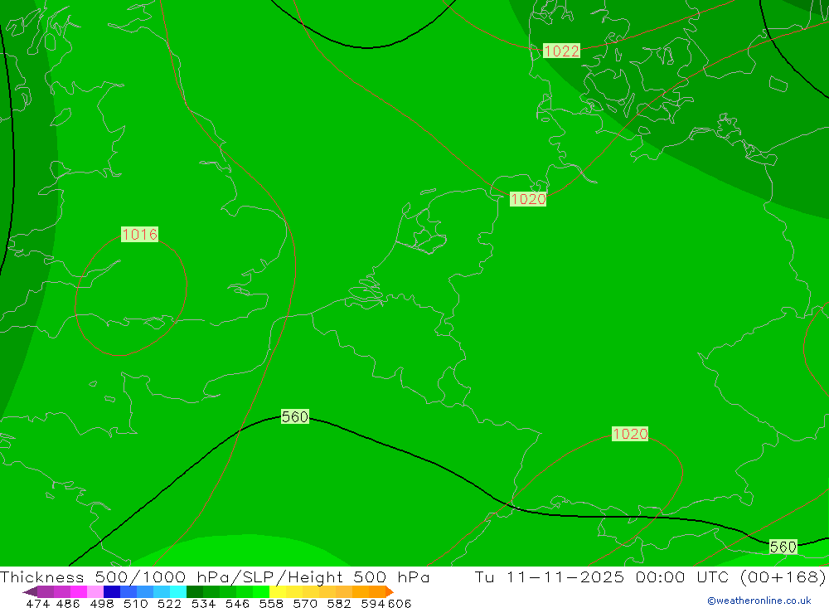829x608 pixels.
Task: Open the weatheronline.co.uk copyright link
Action: coord(759,601)
